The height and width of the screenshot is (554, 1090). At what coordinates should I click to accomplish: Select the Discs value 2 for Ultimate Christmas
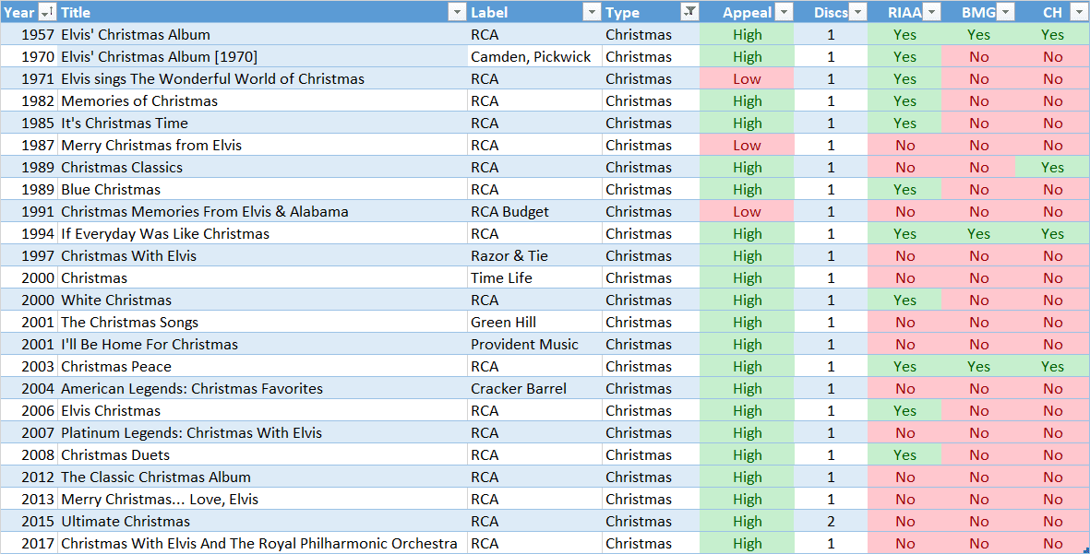pyautogui.click(x=831, y=522)
